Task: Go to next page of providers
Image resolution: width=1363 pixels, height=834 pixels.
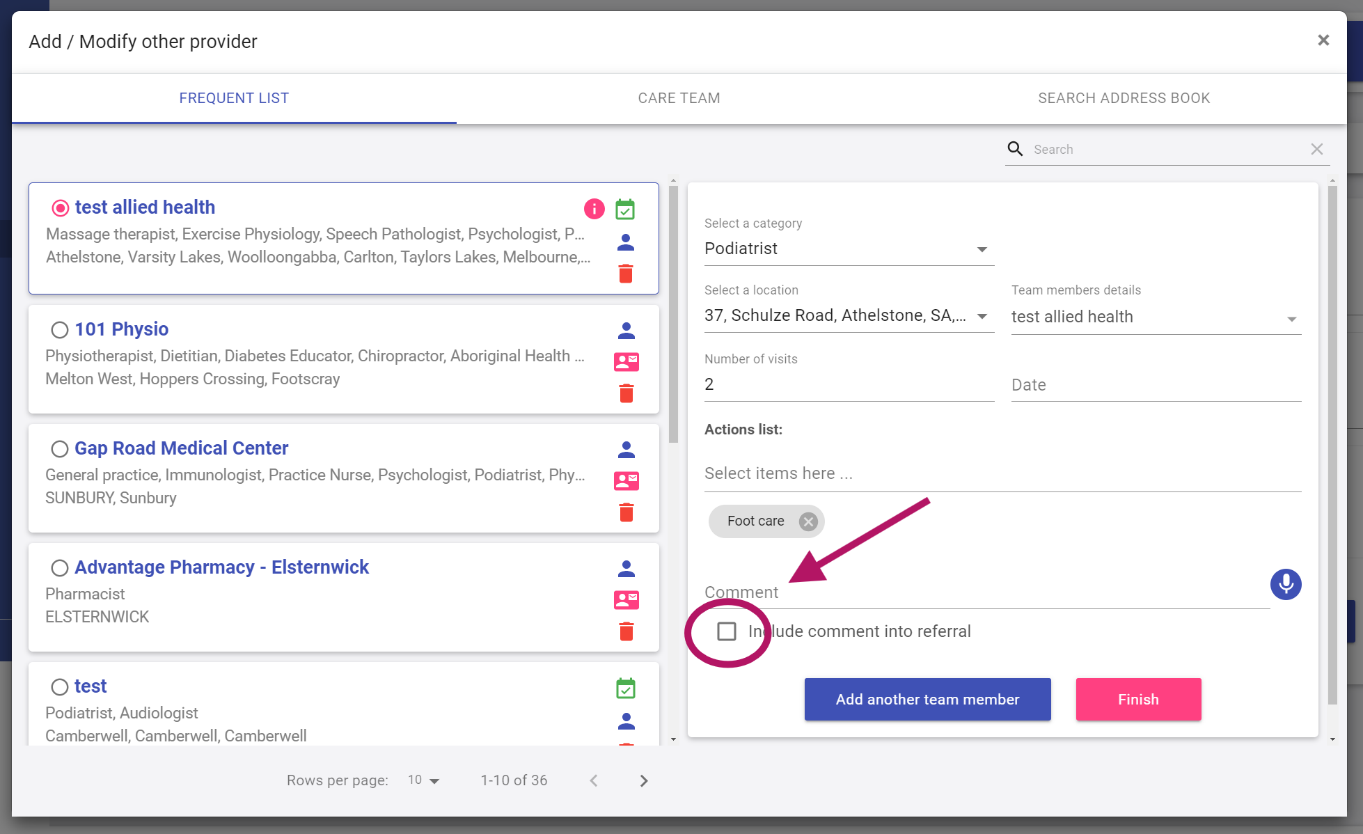Action: point(643,780)
